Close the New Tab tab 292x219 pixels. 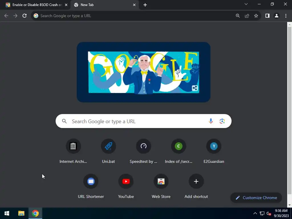click(134, 5)
